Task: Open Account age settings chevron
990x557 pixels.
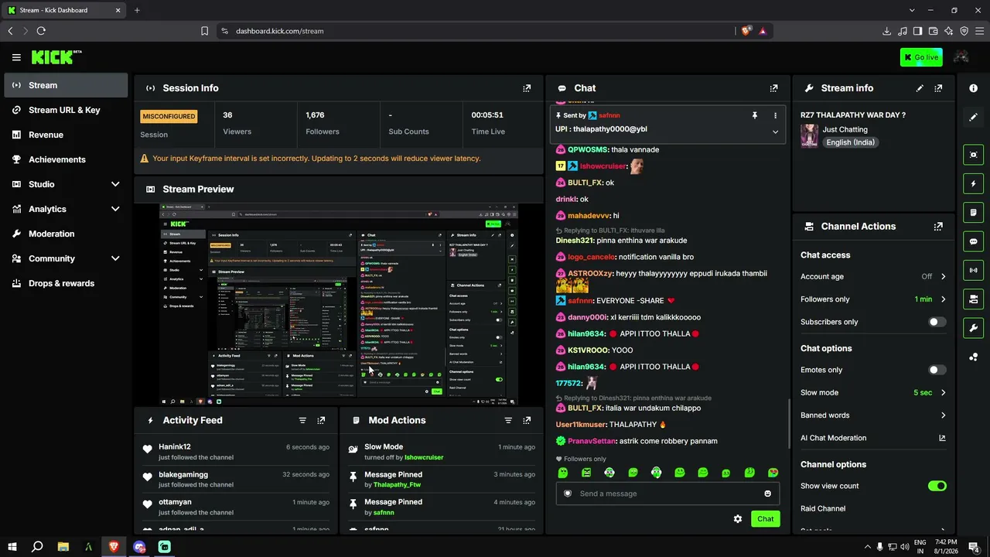Action: pyautogui.click(x=943, y=276)
